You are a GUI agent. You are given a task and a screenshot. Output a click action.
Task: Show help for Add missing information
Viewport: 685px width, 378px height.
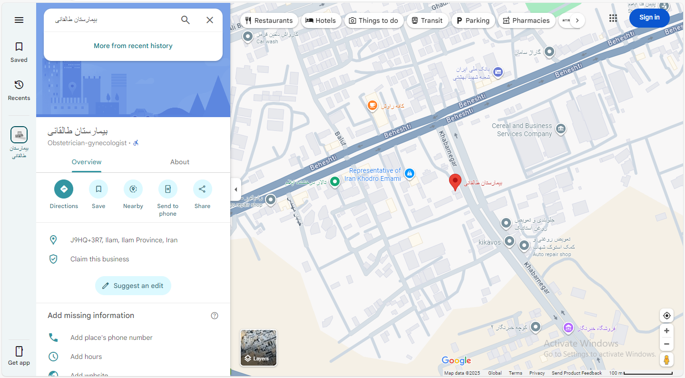click(x=215, y=316)
